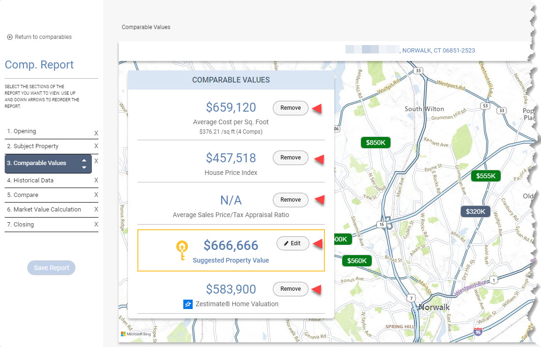Move Comparable Values section down with arrow
This screenshot has width=541, height=347.
coord(84,167)
